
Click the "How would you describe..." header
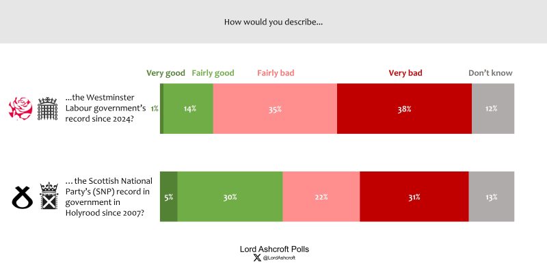click(x=273, y=22)
